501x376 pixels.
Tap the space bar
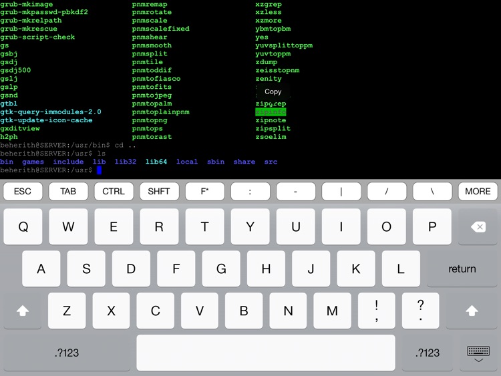(265, 353)
